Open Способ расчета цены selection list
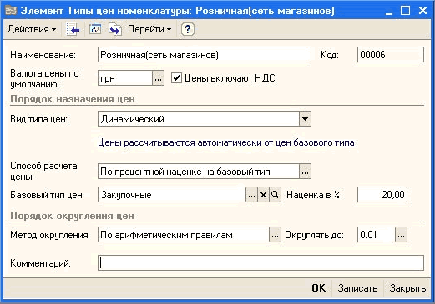 [x=305, y=172]
